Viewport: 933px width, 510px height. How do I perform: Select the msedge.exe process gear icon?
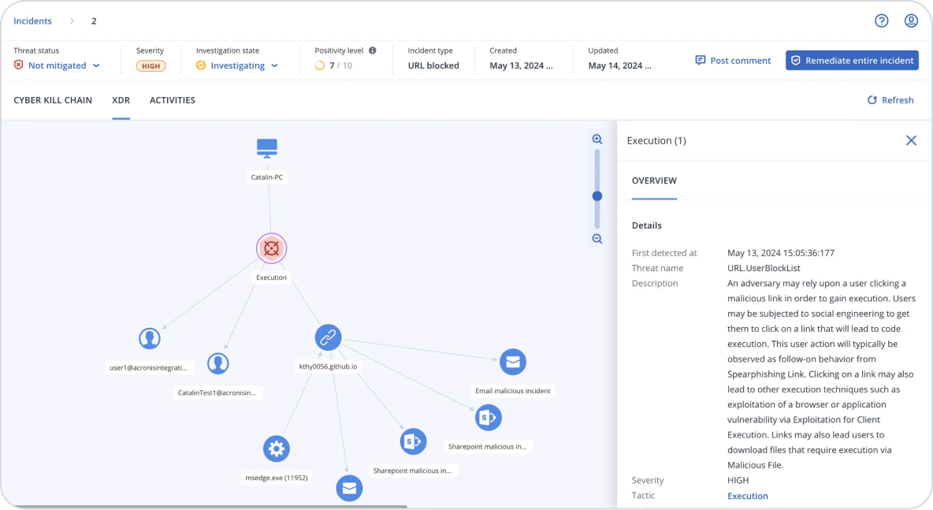[276, 449]
